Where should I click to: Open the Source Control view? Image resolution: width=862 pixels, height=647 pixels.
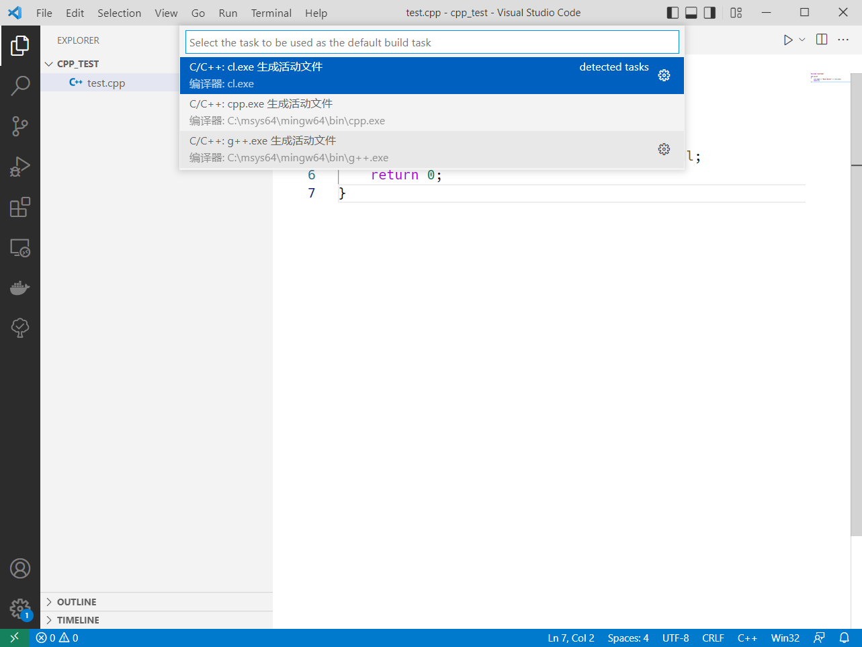[20, 126]
